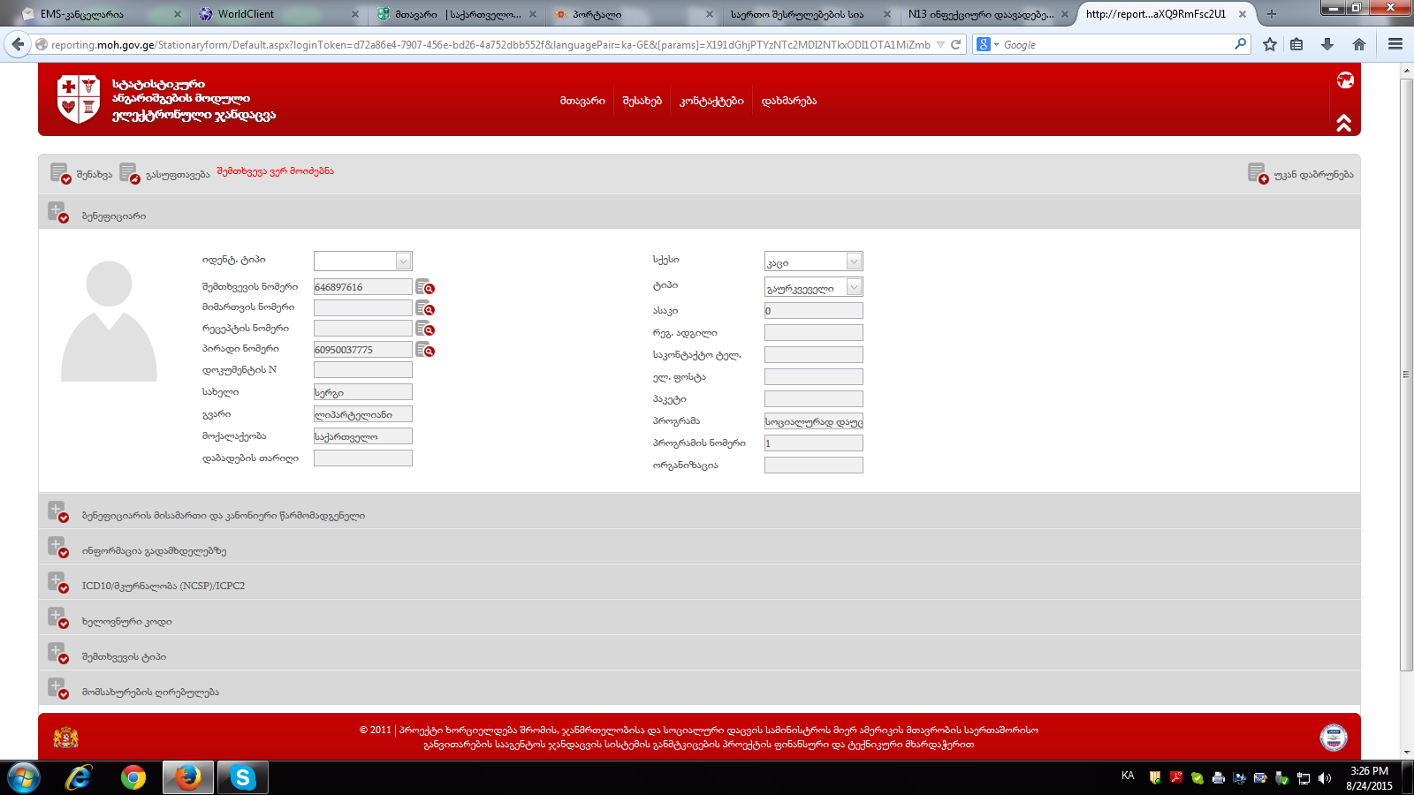Open the სქესი dropdown
The height and width of the screenshot is (795, 1414).
coord(854,261)
